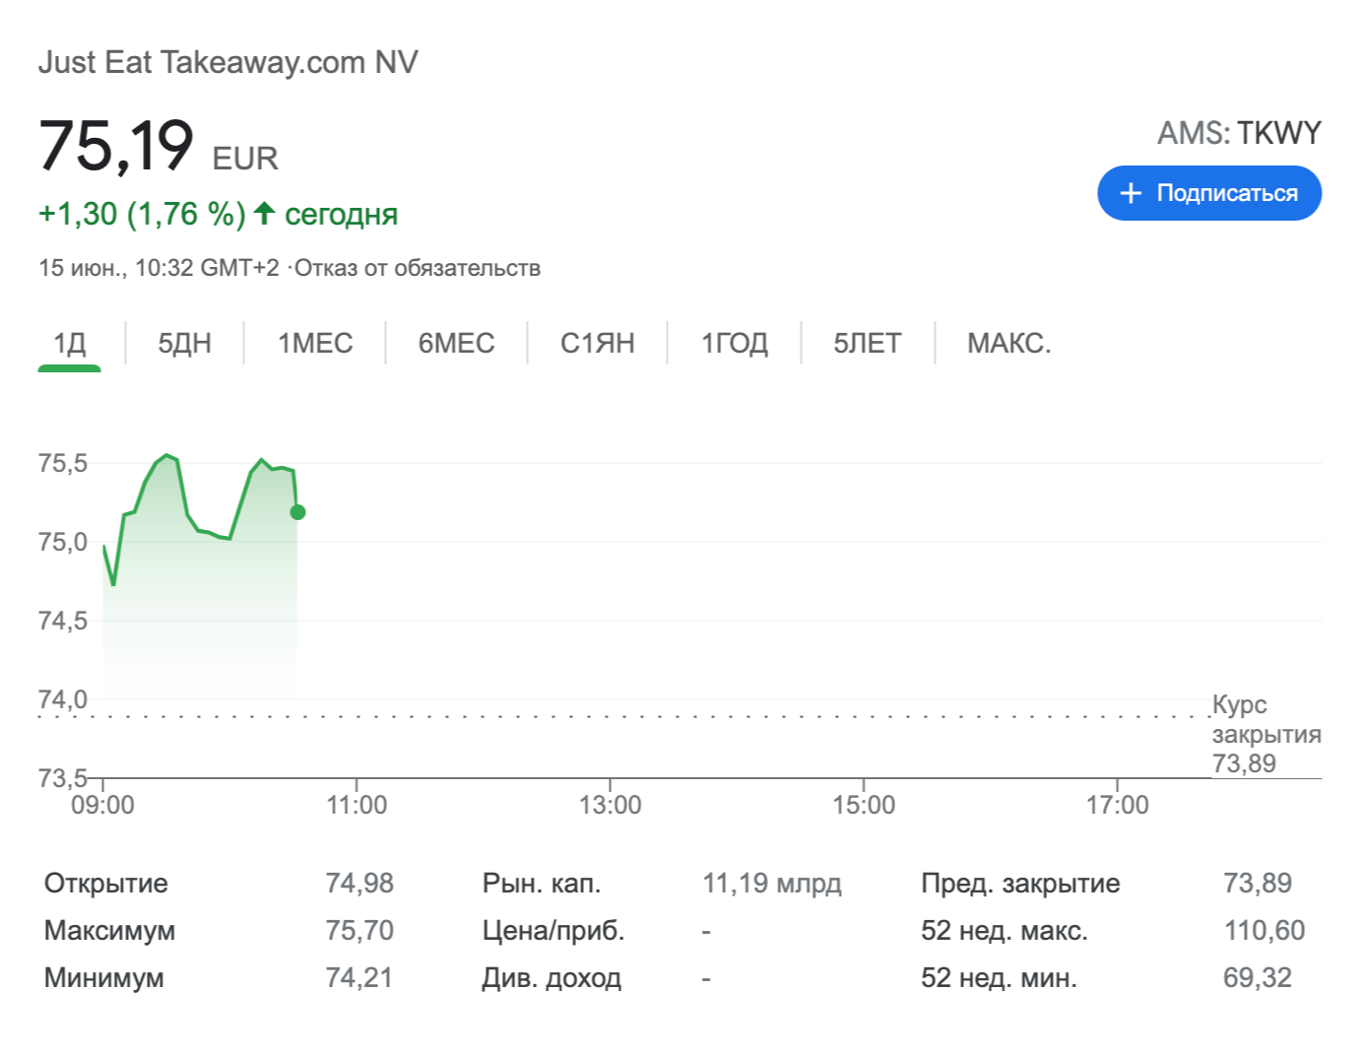The width and height of the screenshot is (1359, 1056).
Task: Click the day low value 74,21
Action: click(x=359, y=977)
